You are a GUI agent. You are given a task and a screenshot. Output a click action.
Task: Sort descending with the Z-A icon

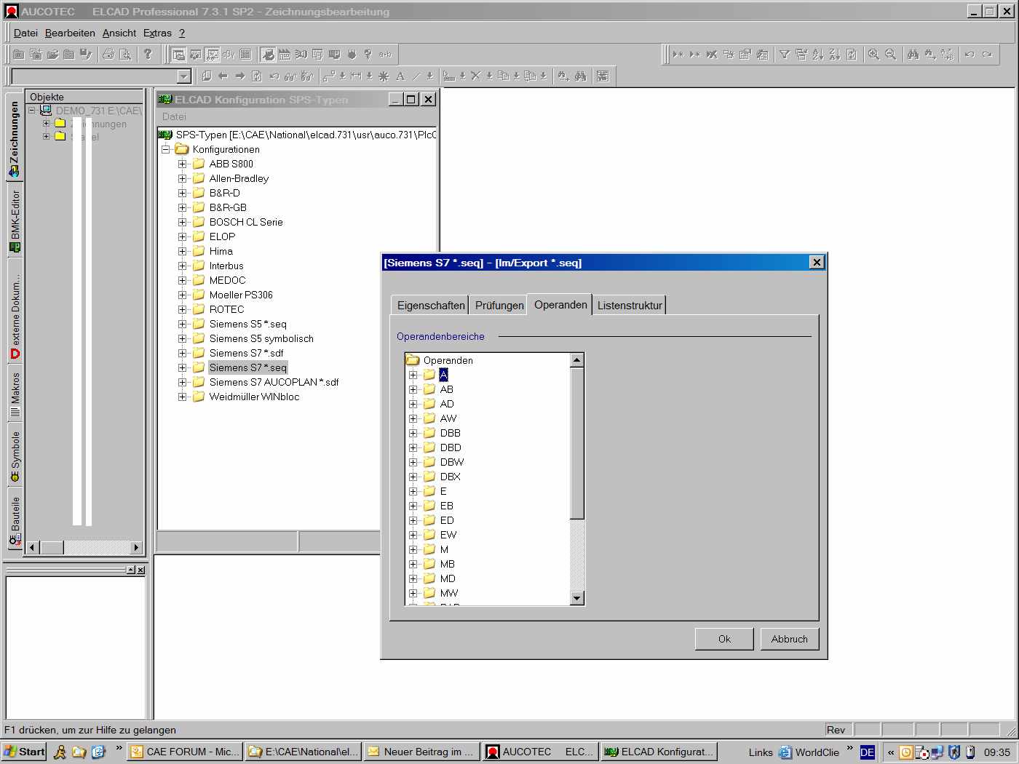(835, 54)
